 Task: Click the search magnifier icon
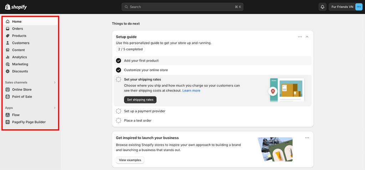[127, 7]
